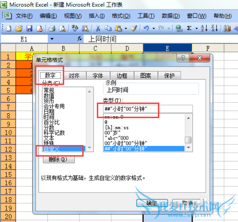Open the 视图(V) menu

click(73, 16)
